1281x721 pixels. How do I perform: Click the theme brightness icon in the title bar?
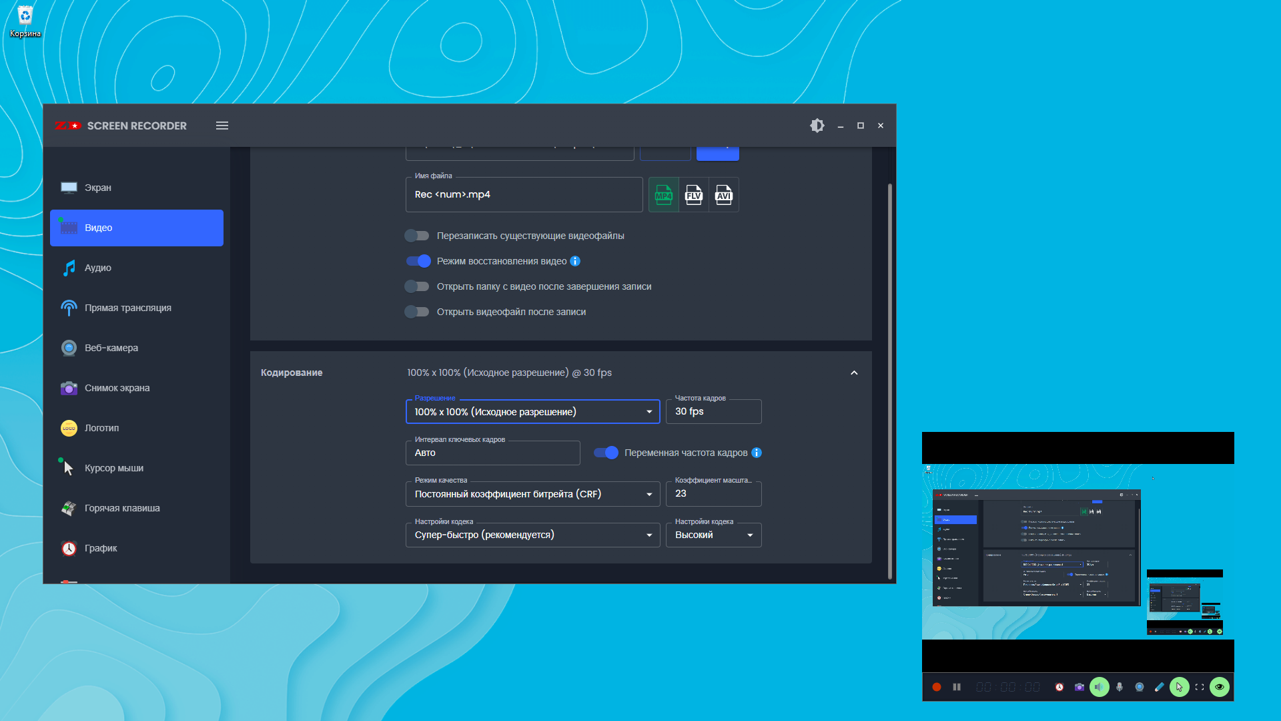pos(817,126)
